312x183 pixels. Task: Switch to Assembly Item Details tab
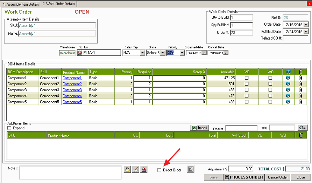tap(20, 4)
